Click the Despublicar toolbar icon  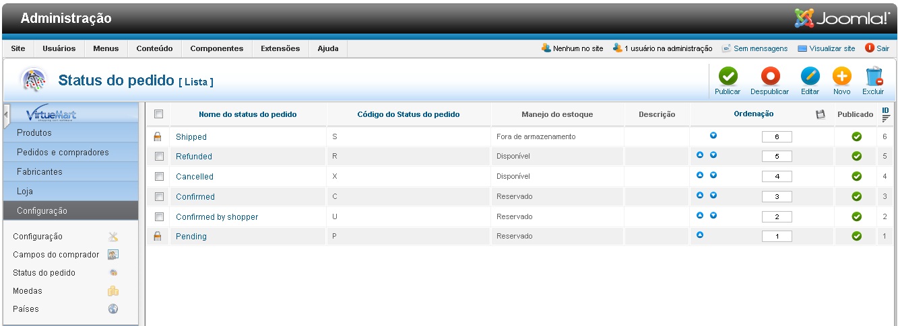(x=769, y=77)
